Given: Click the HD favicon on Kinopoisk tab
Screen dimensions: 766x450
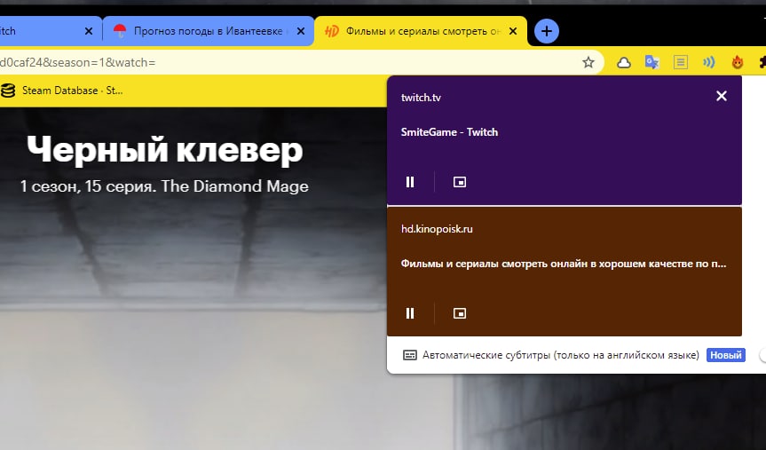Looking at the screenshot, I should 332,31.
